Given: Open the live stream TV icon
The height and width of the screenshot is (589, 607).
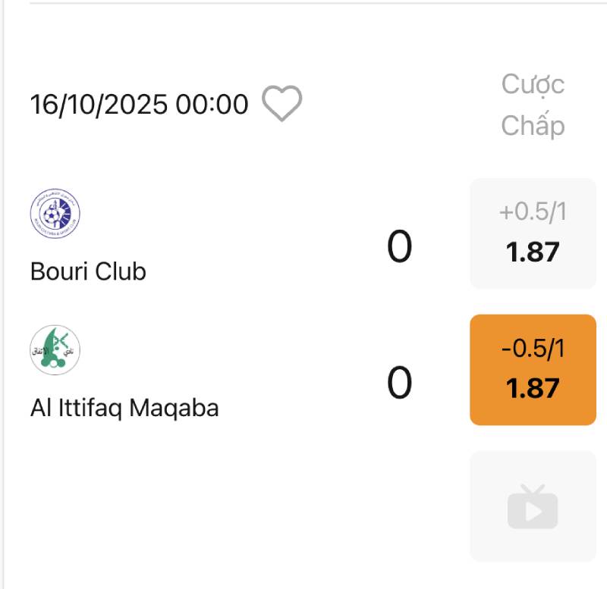Looking at the screenshot, I should 533,507.
